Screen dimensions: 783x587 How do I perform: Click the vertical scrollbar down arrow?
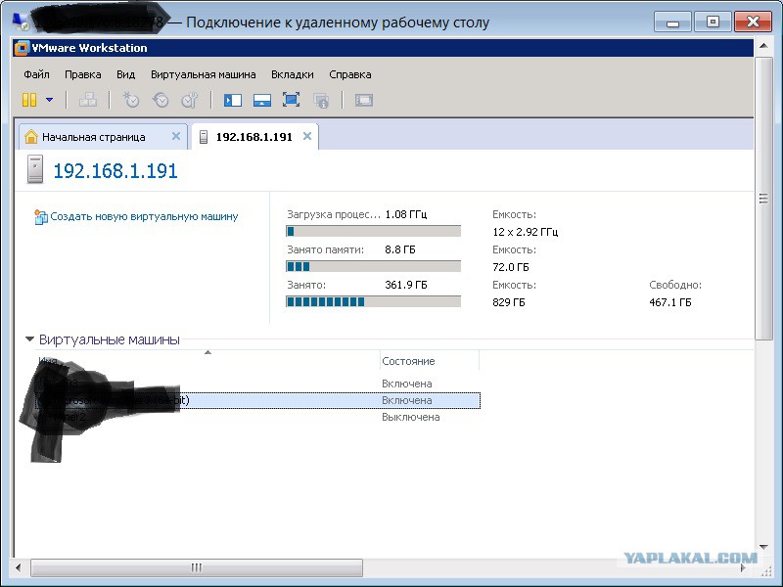click(763, 548)
